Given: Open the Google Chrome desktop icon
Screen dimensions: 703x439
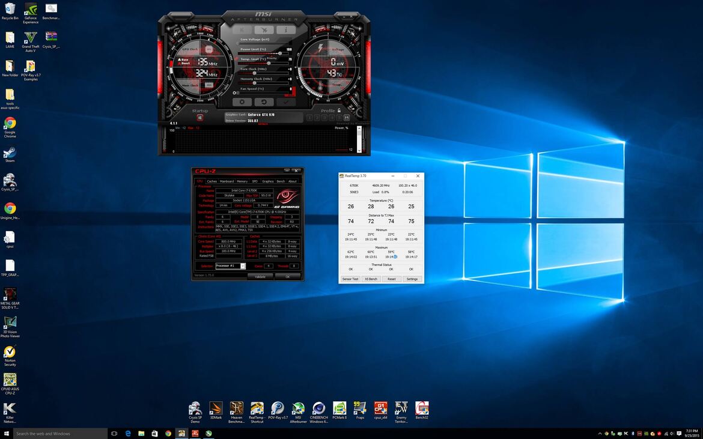Looking at the screenshot, I should click(x=10, y=127).
